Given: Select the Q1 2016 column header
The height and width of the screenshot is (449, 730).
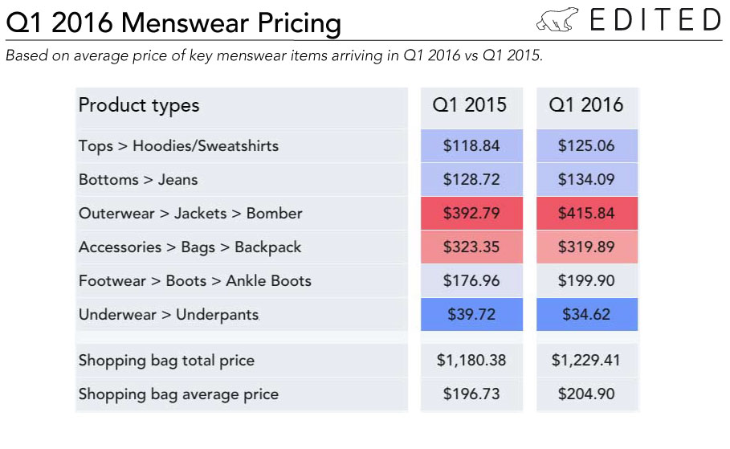Looking at the screenshot, I should tap(587, 106).
